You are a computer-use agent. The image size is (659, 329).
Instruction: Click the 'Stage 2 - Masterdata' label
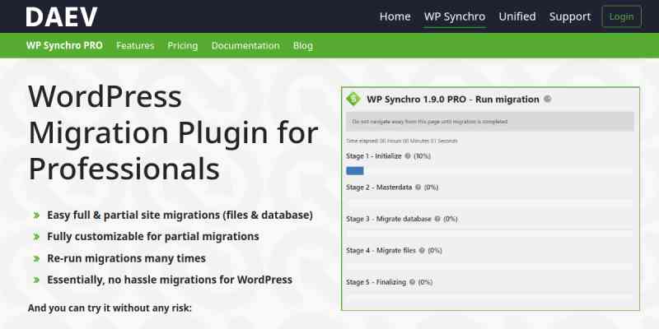[379, 188]
